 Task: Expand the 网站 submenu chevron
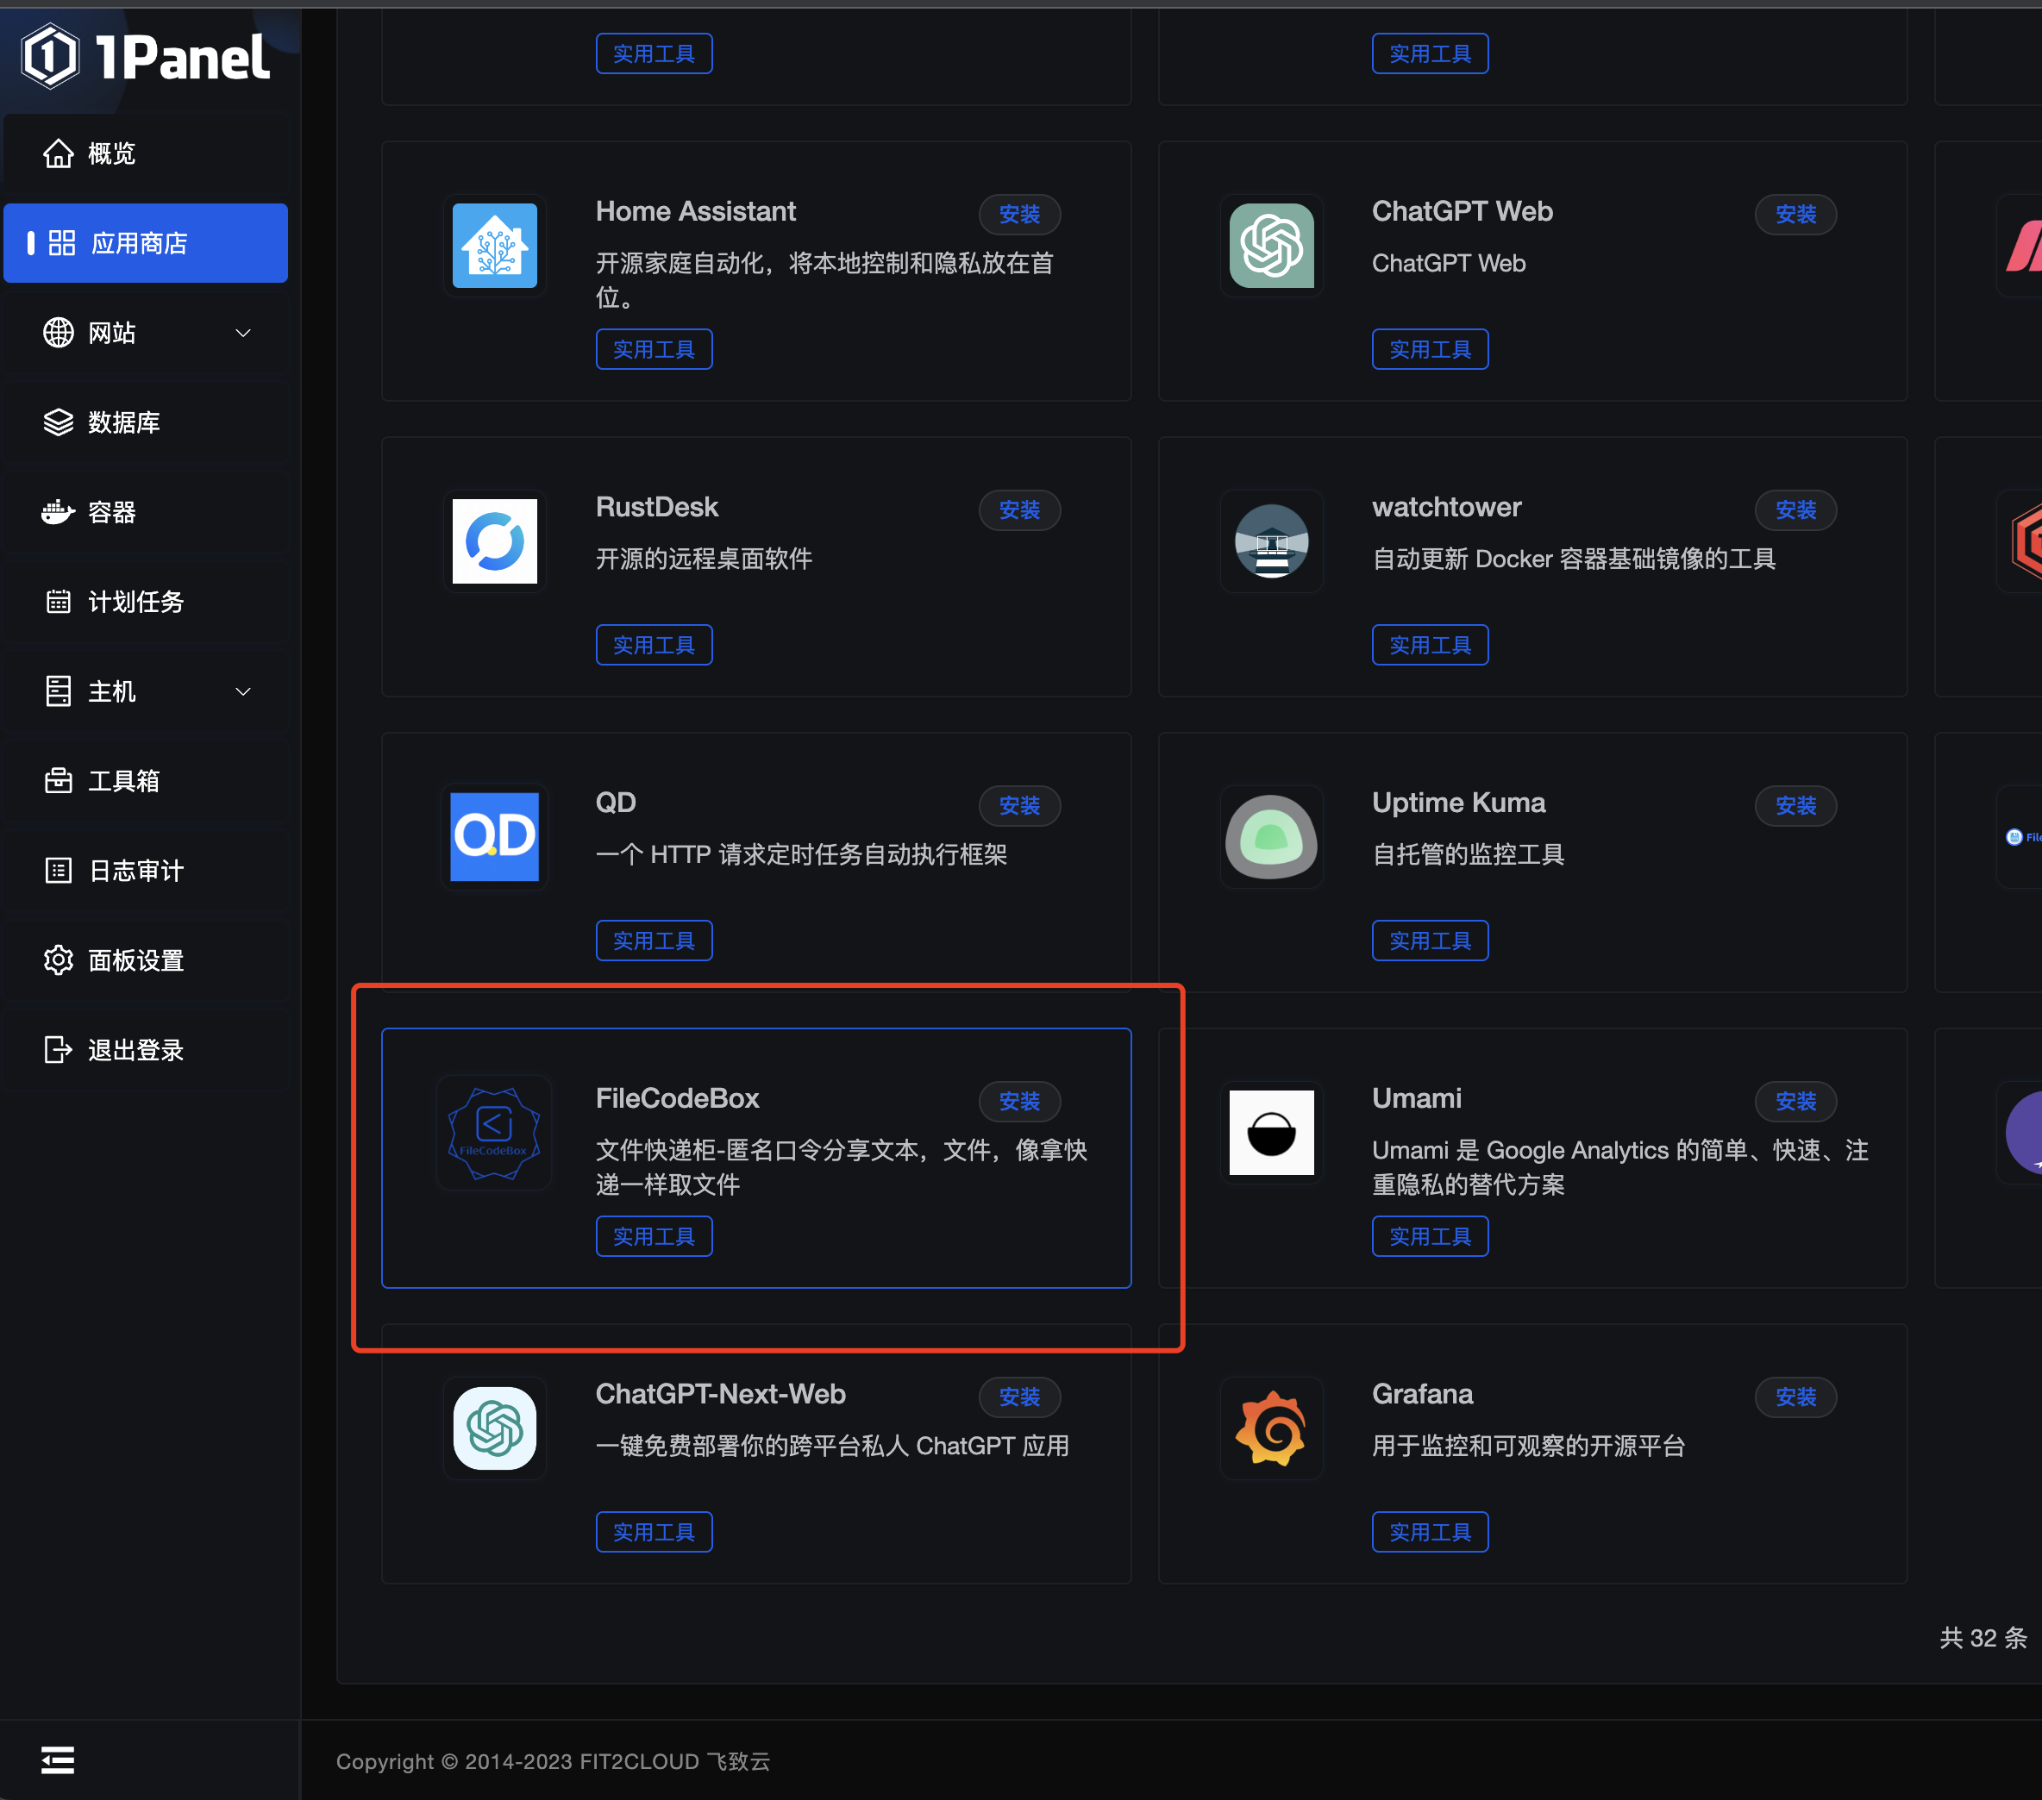coord(243,333)
